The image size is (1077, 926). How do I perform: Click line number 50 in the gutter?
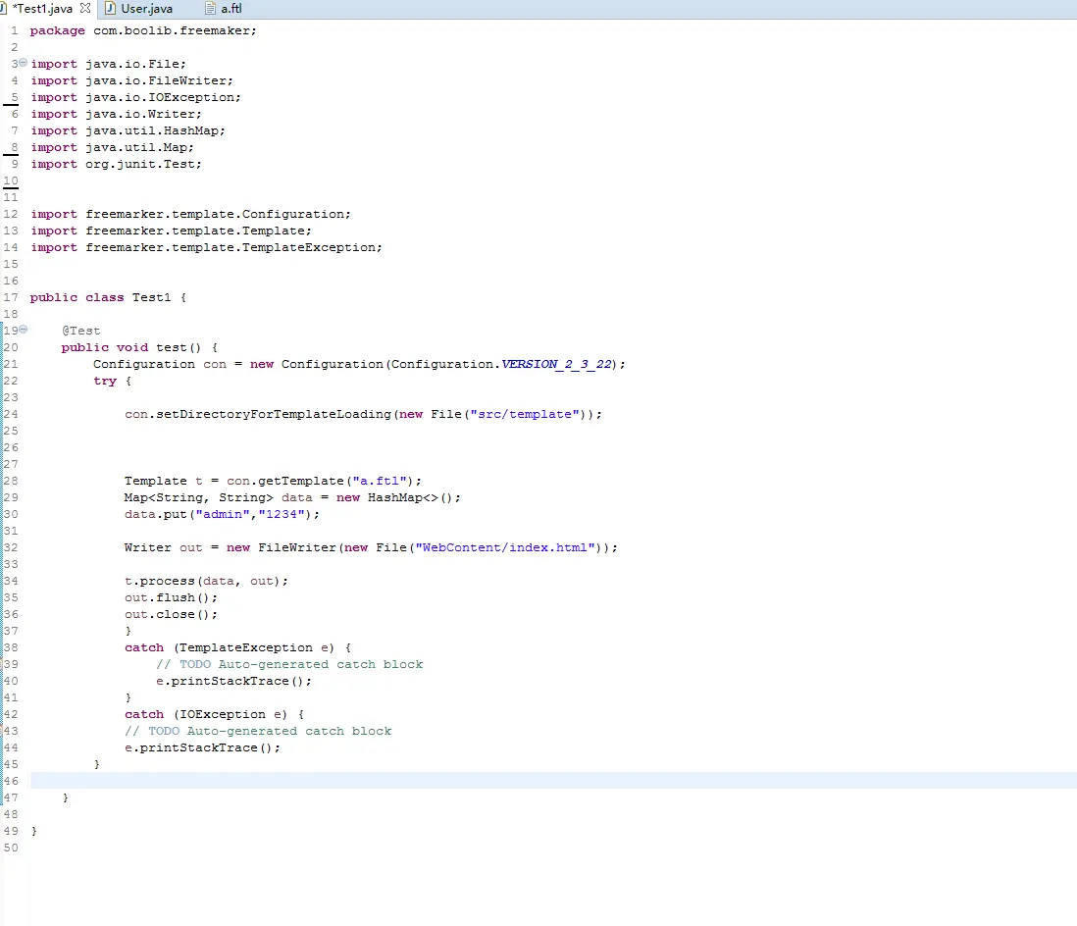pos(11,848)
